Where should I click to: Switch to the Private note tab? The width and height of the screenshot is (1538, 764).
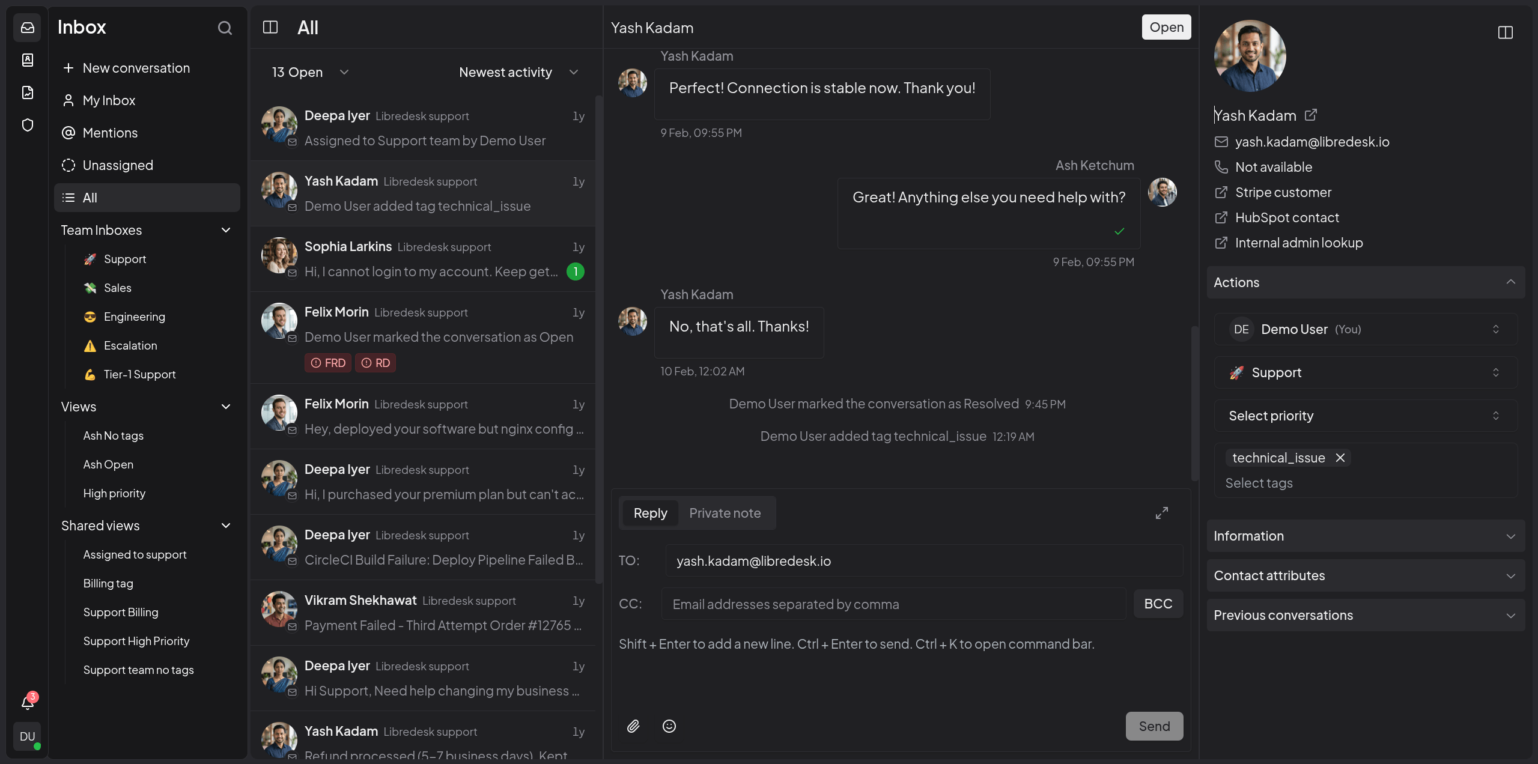coord(724,513)
